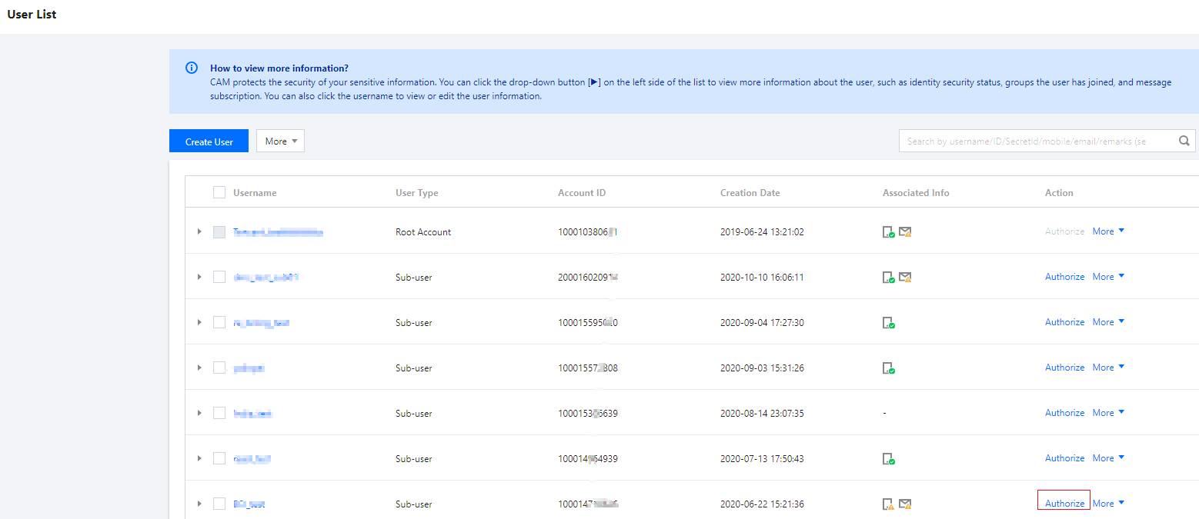The image size is (1199, 519).
Task: Select checkbox for sub-user created 2020-10-10
Action: pyautogui.click(x=219, y=277)
